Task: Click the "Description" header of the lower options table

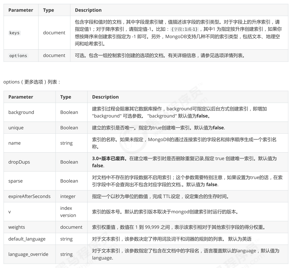Action: point(105,97)
